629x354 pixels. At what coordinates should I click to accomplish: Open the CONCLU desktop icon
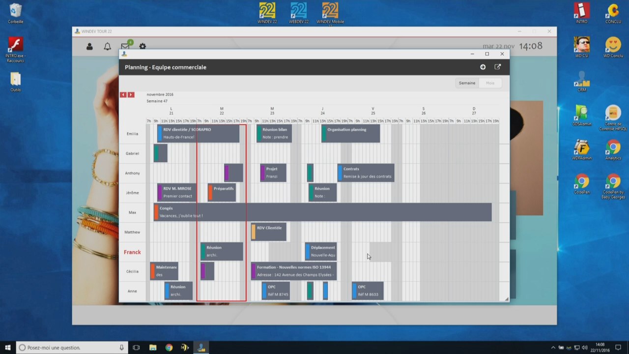[613, 13]
